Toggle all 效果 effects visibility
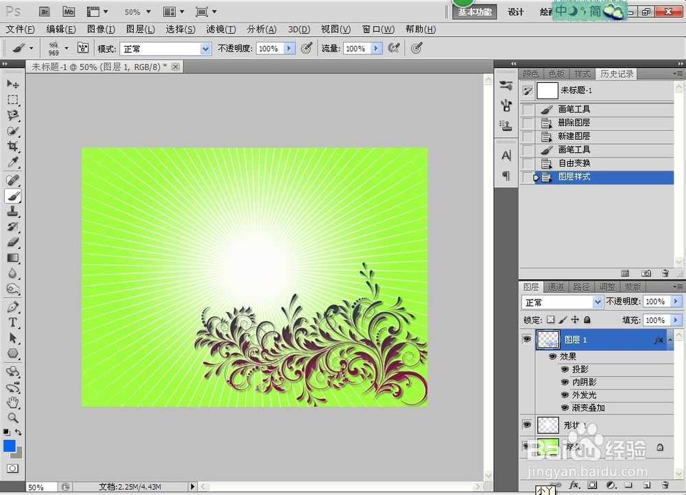The image size is (686, 495). (x=552, y=357)
